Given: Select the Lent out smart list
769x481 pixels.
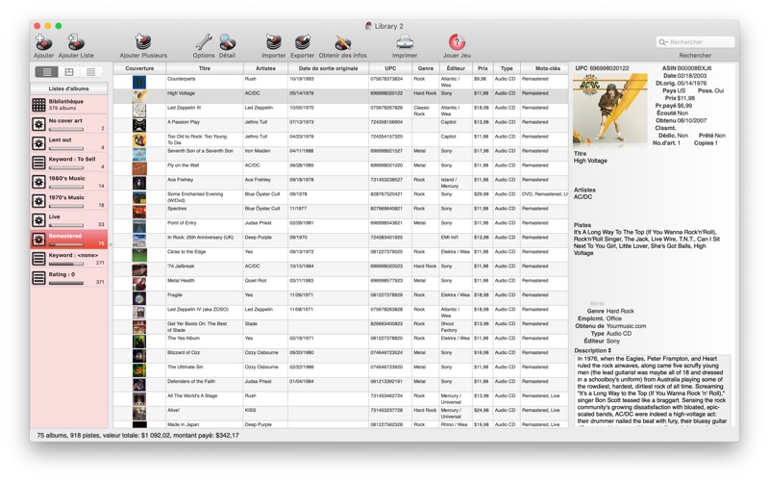Looking at the screenshot, I should point(69,143).
